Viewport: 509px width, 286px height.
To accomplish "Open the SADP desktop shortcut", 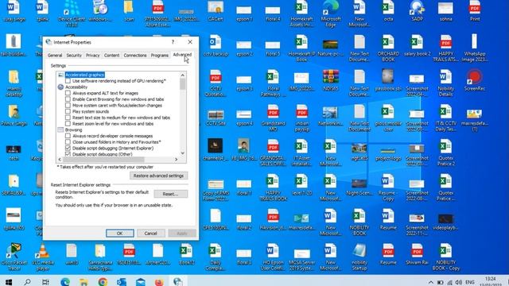I will click(x=417, y=11).
